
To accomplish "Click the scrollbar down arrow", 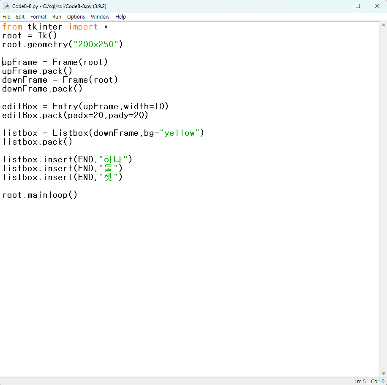I will pyautogui.click(x=383, y=374).
